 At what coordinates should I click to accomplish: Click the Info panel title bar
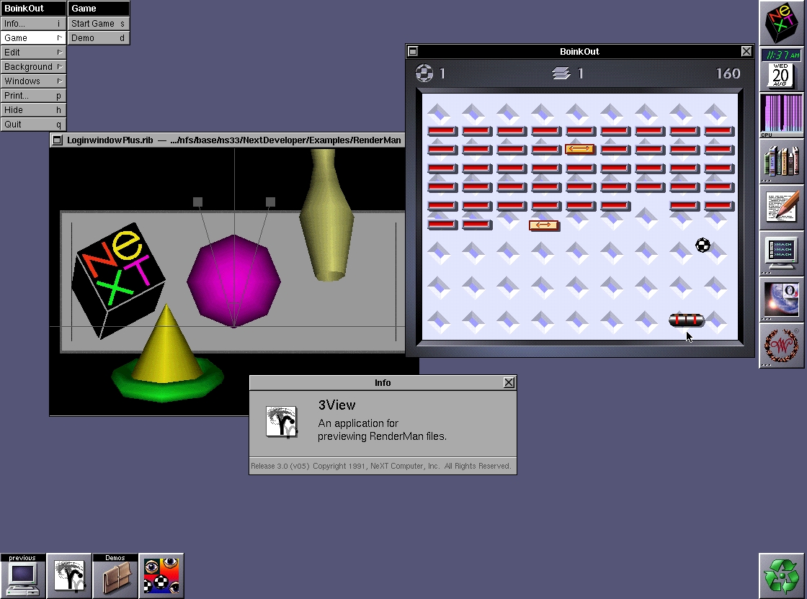point(383,382)
